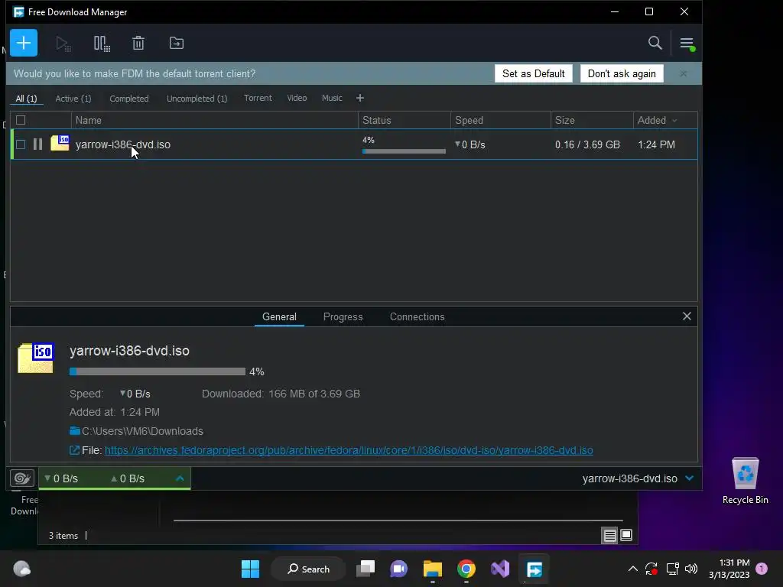The height and width of the screenshot is (587, 783).
Task: Open C:\Users\VM6\Downloads folder path
Action: coord(142,431)
